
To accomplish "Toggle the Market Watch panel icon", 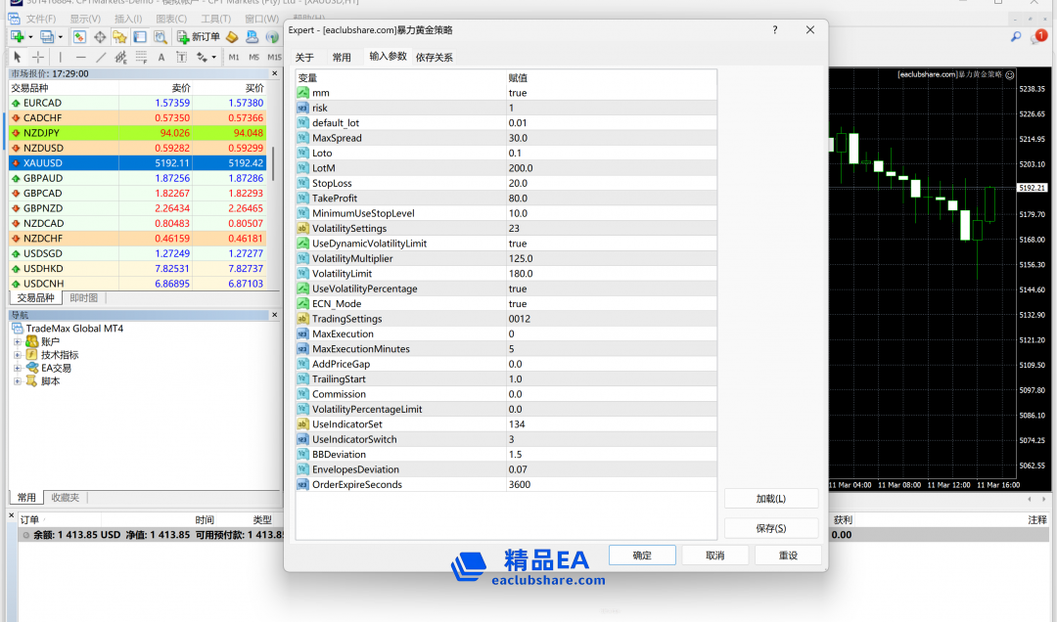I will [77, 37].
